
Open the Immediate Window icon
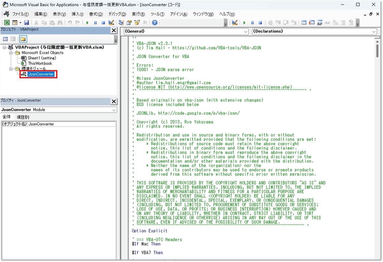(312, 23)
